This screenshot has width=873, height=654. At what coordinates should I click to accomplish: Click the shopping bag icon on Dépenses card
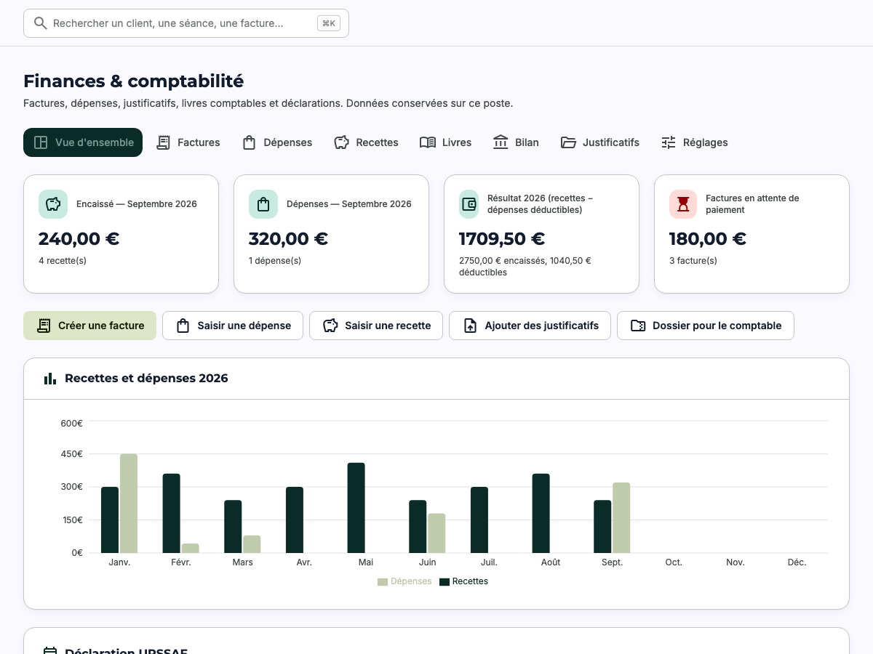point(263,204)
